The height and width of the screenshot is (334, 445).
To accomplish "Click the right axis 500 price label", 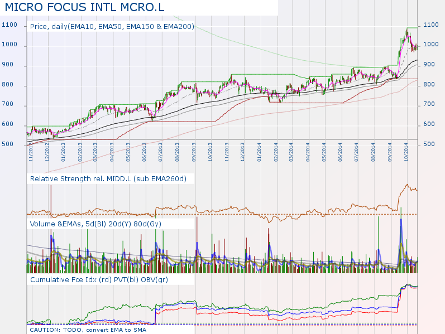I will (x=429, y=144).
